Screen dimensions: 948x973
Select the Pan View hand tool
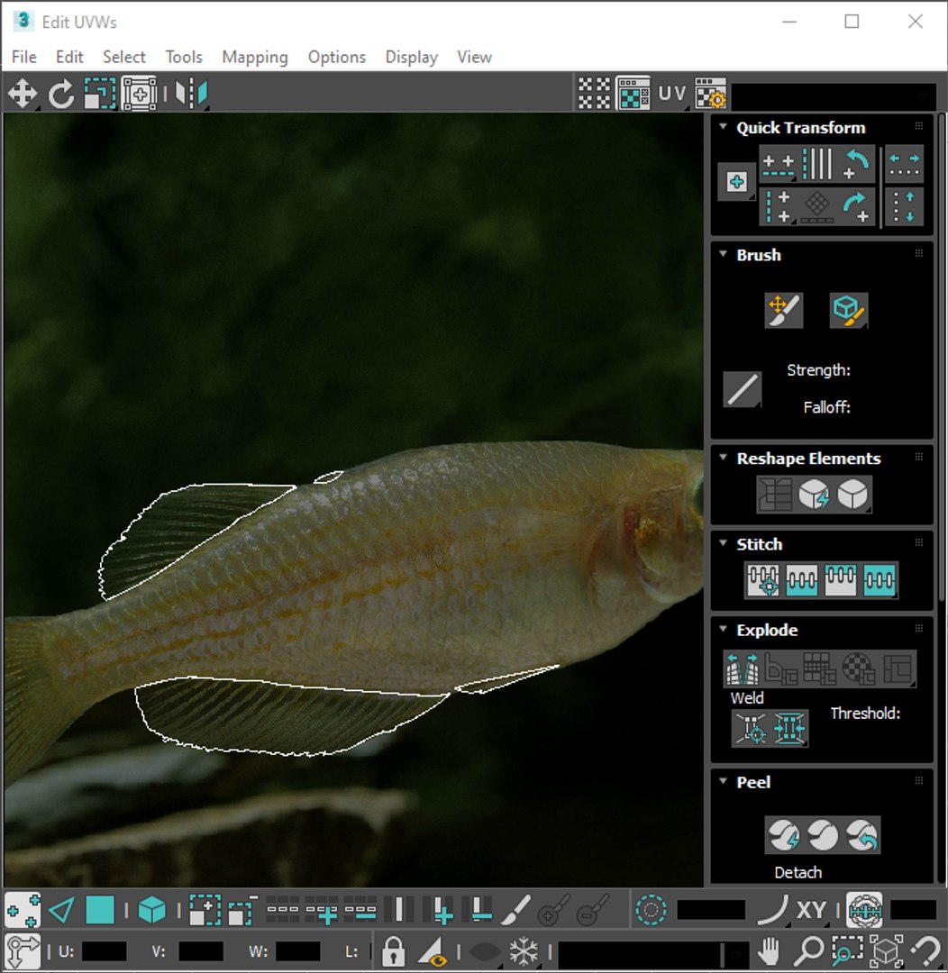click(x=770, y=951)
